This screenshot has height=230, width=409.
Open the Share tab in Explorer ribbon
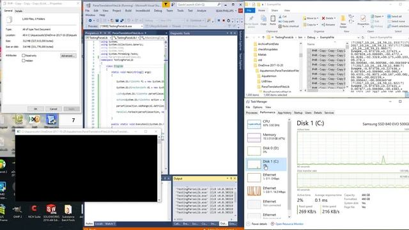[x=274, y=10]
